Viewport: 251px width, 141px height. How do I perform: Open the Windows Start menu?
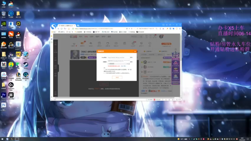tap(2, 139)
